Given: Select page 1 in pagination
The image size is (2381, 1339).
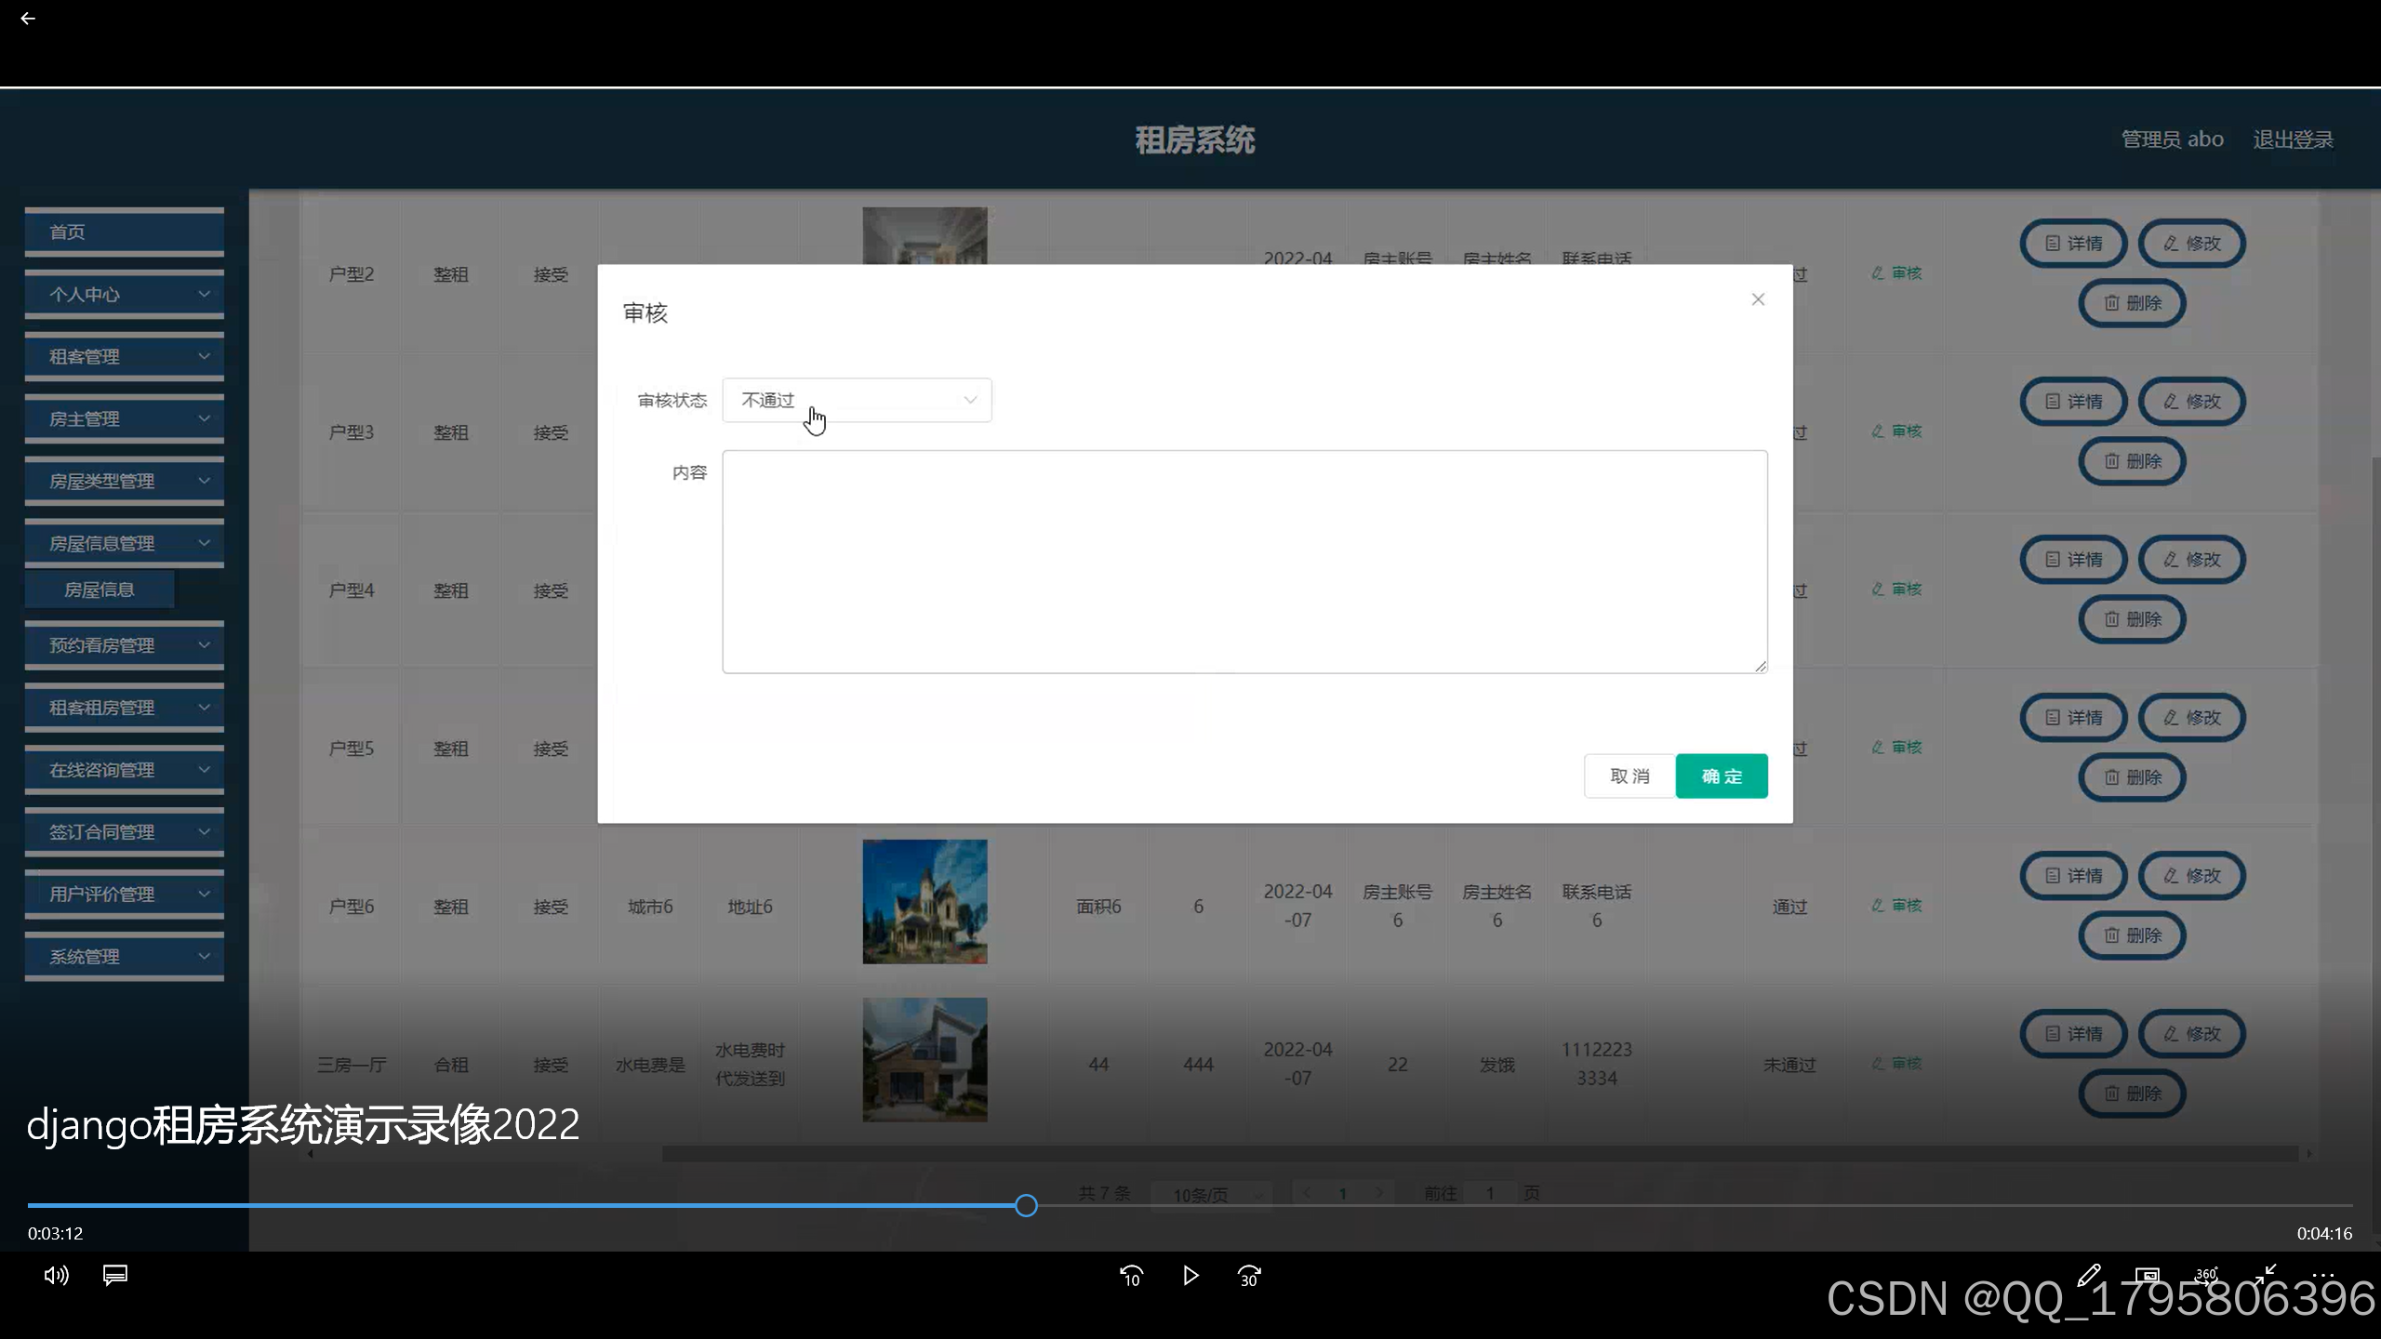Looking at the screenshot, I should [1342, 1194].
